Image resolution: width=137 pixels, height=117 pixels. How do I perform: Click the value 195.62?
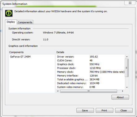coord(94,57)
